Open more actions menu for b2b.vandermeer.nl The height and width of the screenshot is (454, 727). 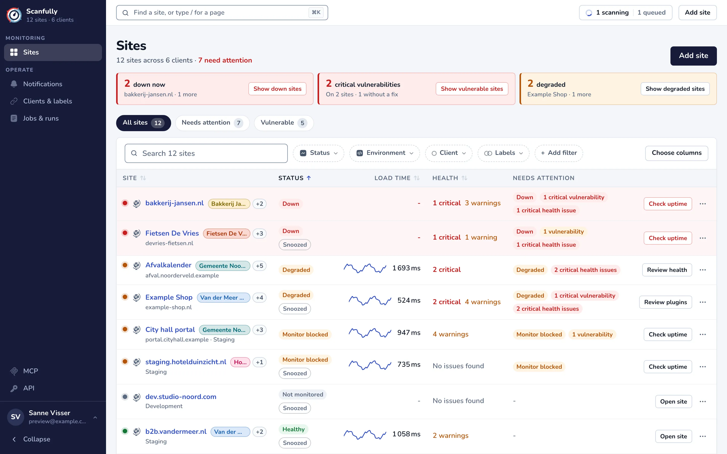tap(703, 436)
